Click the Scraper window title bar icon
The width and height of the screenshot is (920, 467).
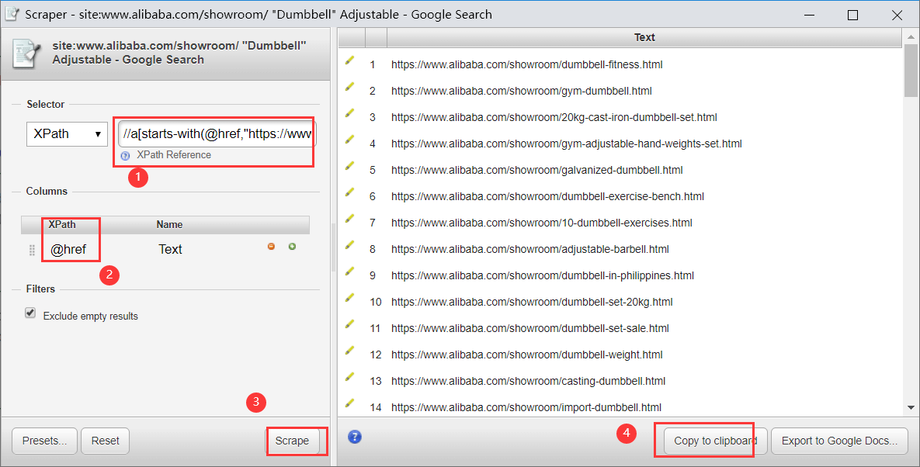coord(11,13)
